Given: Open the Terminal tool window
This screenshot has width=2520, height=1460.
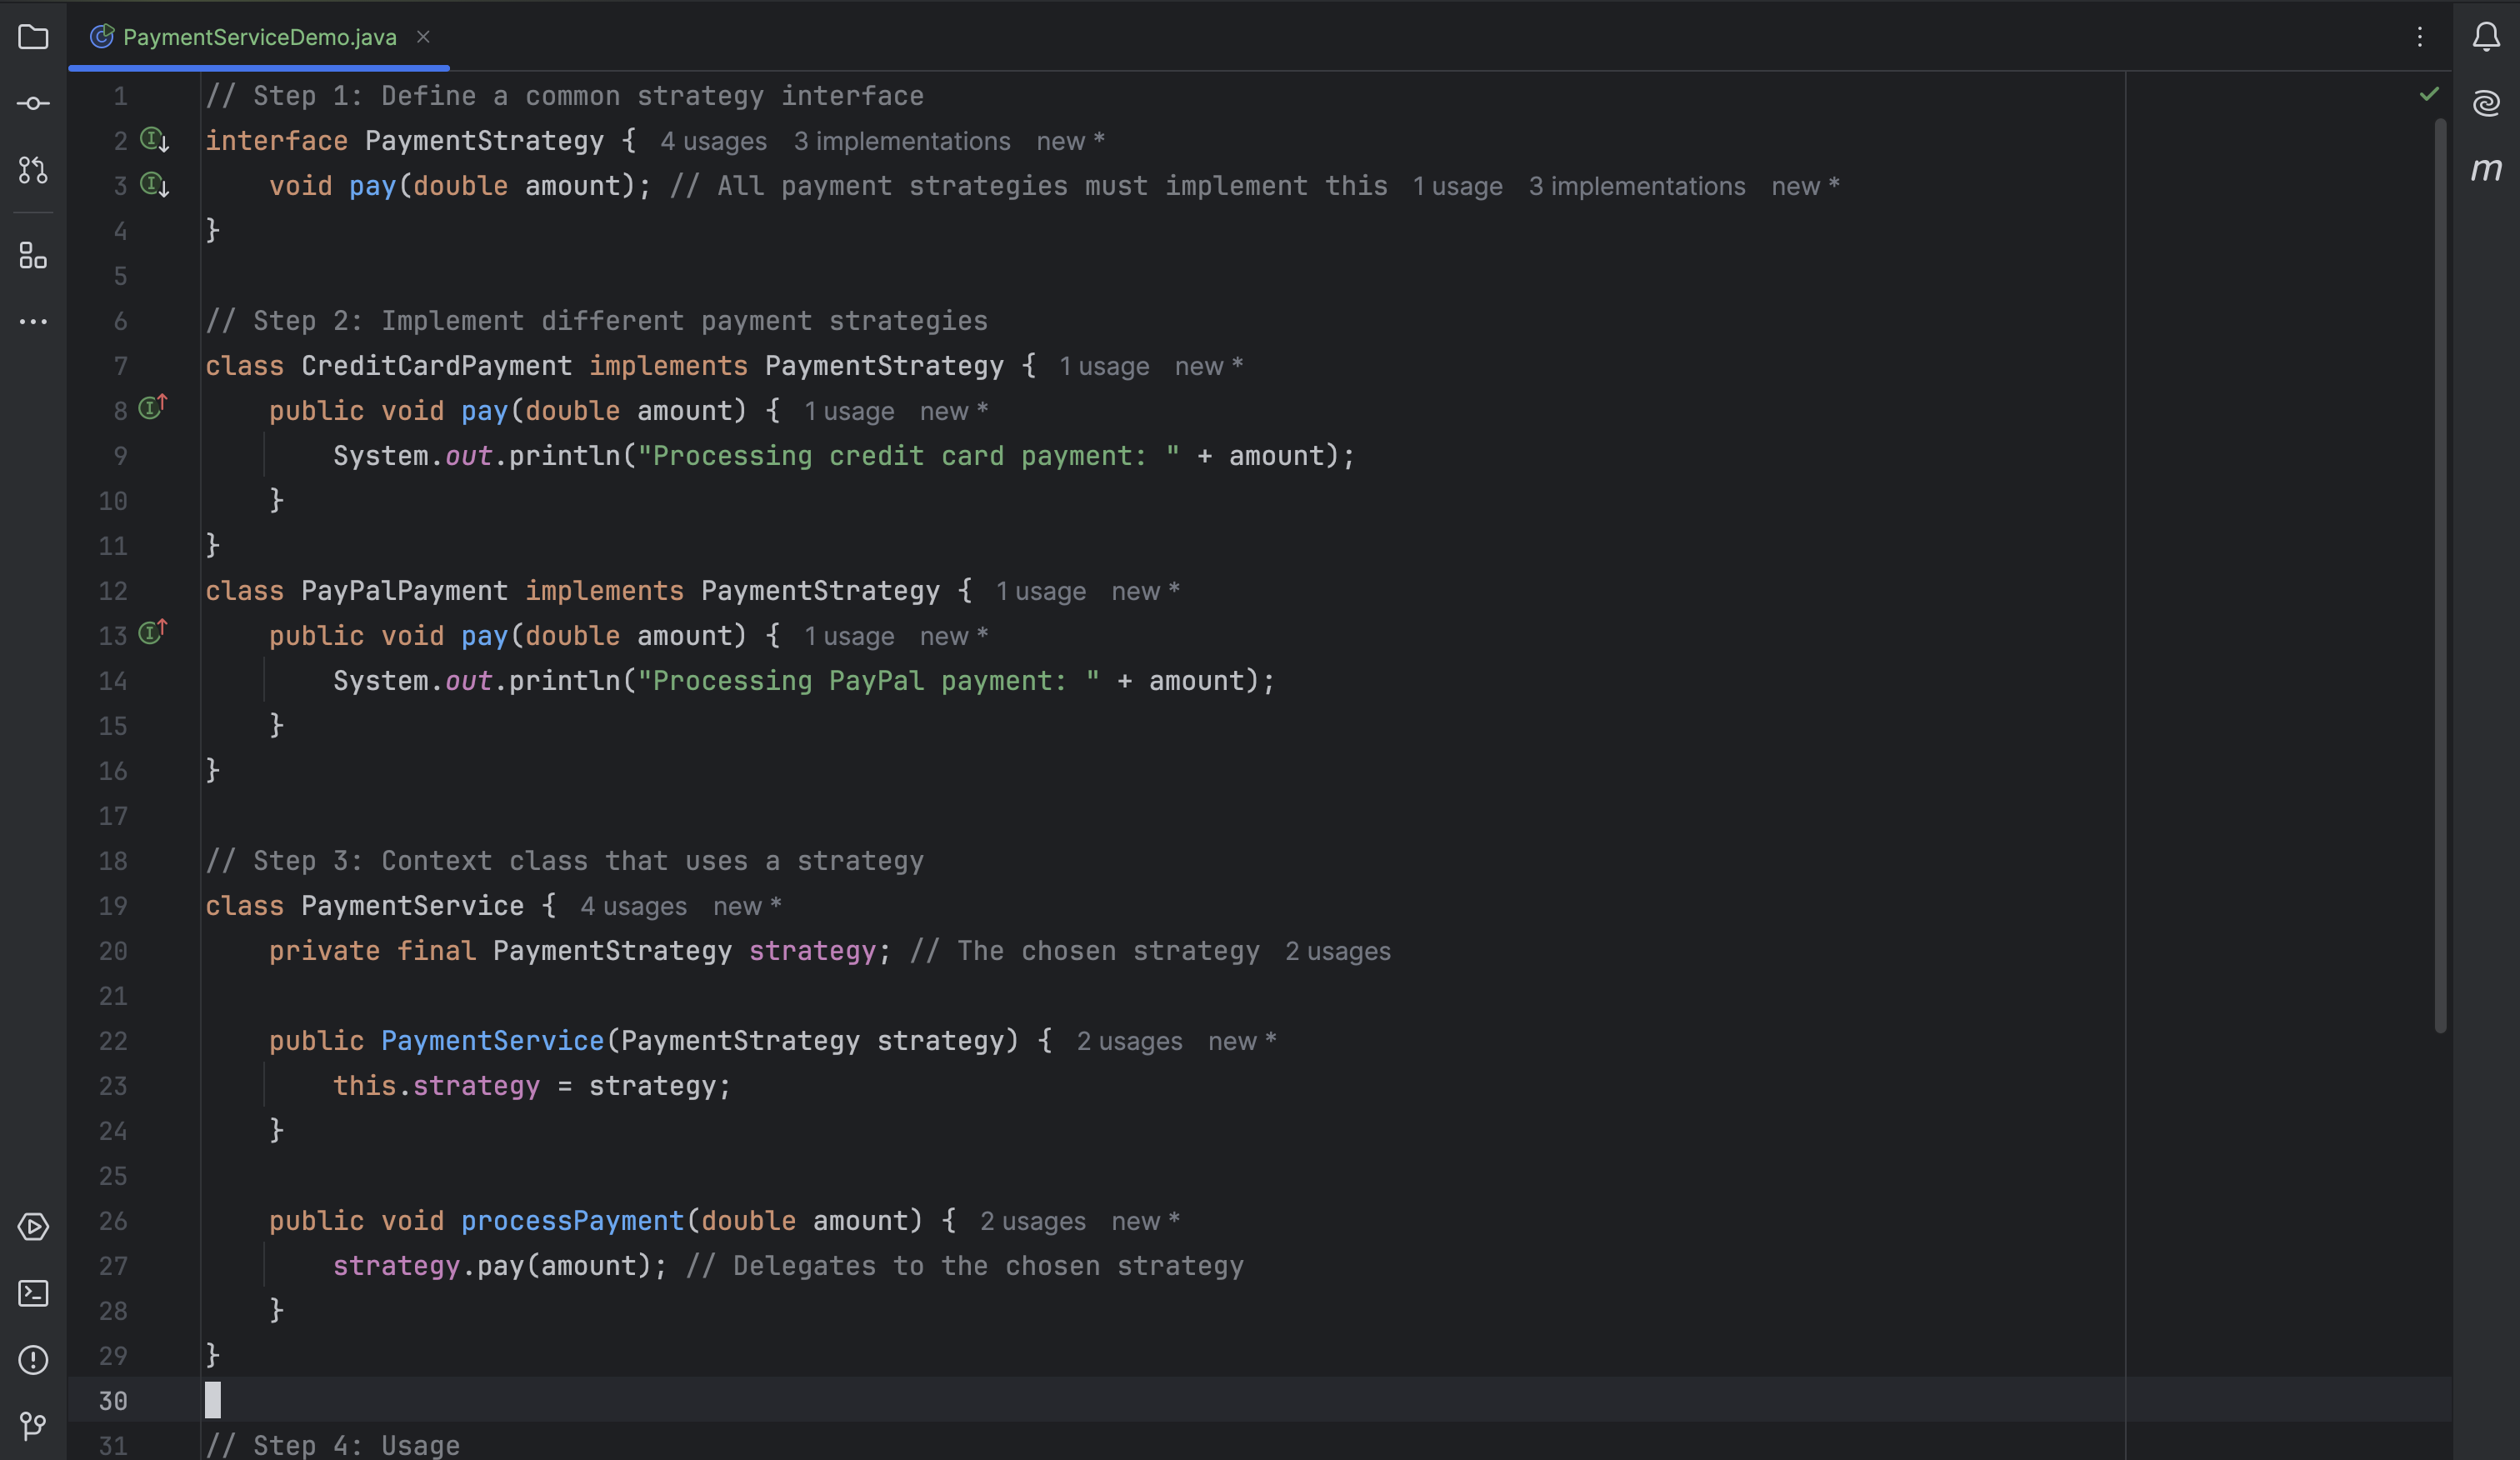Looking at the screenshot, I should (33, 1294).
